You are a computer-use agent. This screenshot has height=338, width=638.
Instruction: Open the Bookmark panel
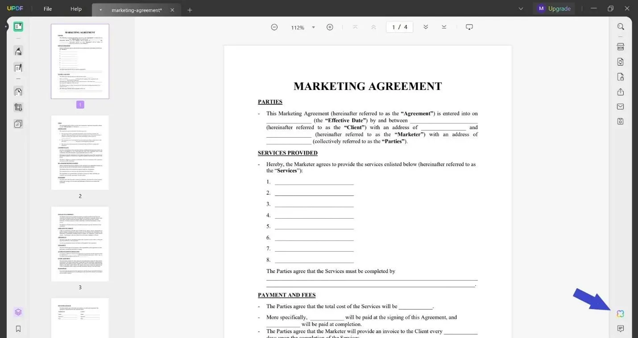[x=18, y=329]
